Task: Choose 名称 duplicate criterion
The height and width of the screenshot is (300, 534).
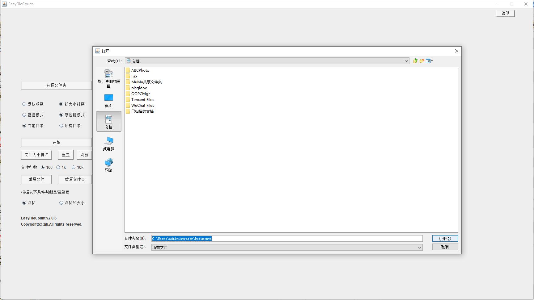Action: click(x=24, y=203)
